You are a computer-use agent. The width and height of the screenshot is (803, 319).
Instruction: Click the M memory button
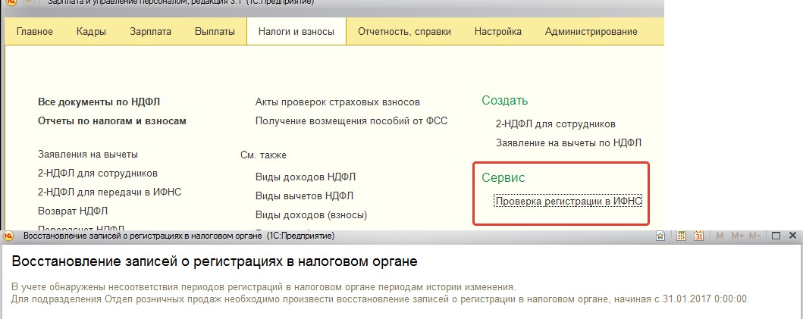coord(720,236)
